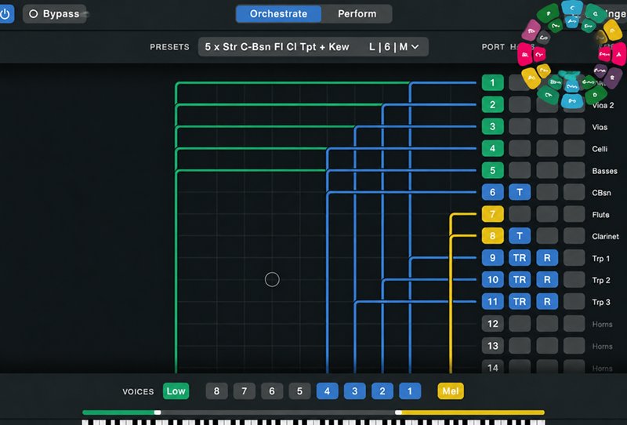The image size is (627, 425).
Task: Toggle the R cell in Trp 3 row
Action: [547, 302]
